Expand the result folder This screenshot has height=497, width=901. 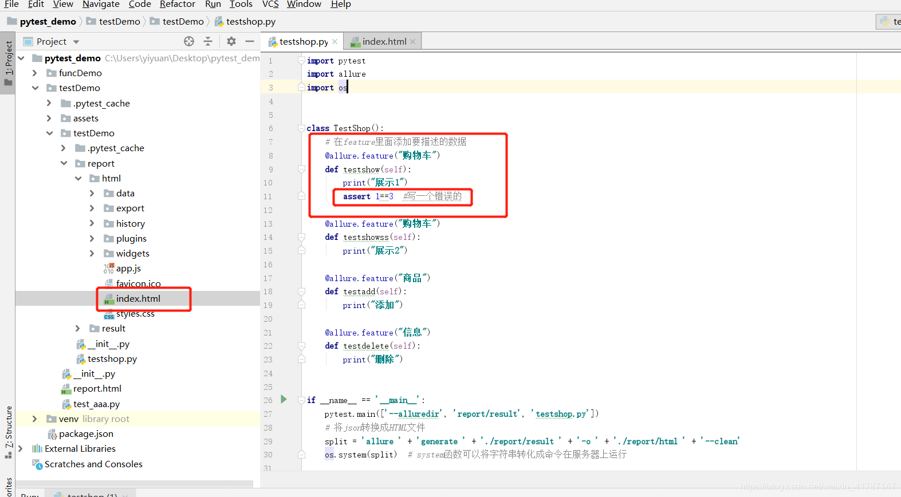(78, 328)
